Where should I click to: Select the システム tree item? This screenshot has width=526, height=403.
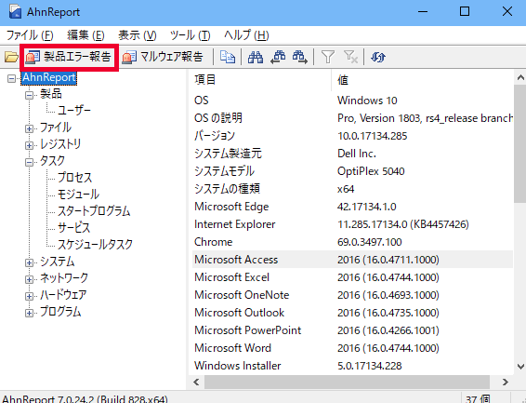tap(58, 262)
